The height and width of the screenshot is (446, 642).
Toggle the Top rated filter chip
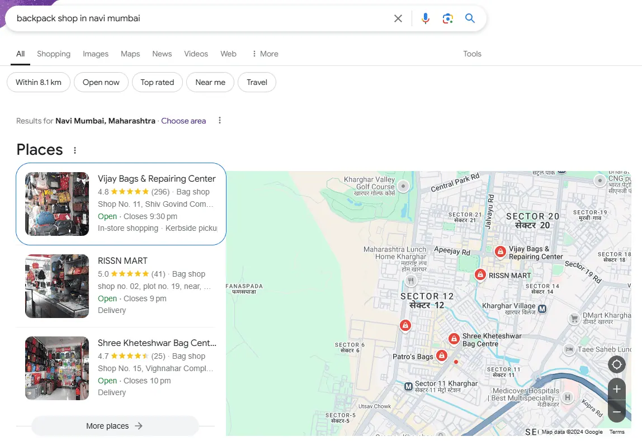tap(157, 82)
